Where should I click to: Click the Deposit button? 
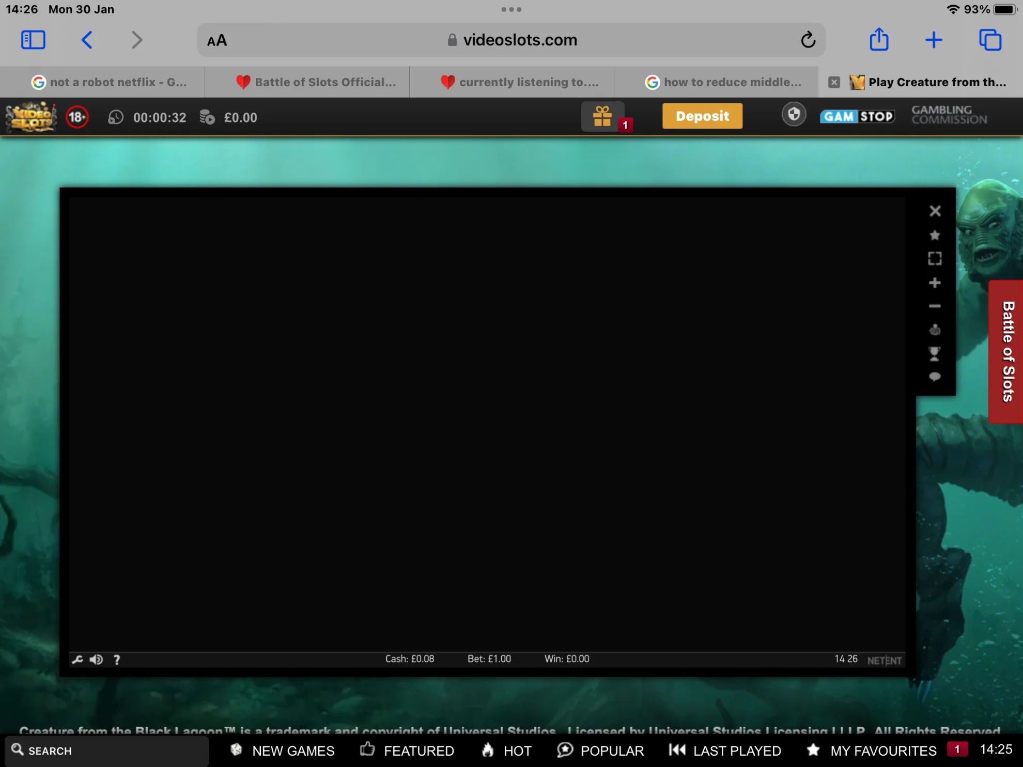point(702,116)
